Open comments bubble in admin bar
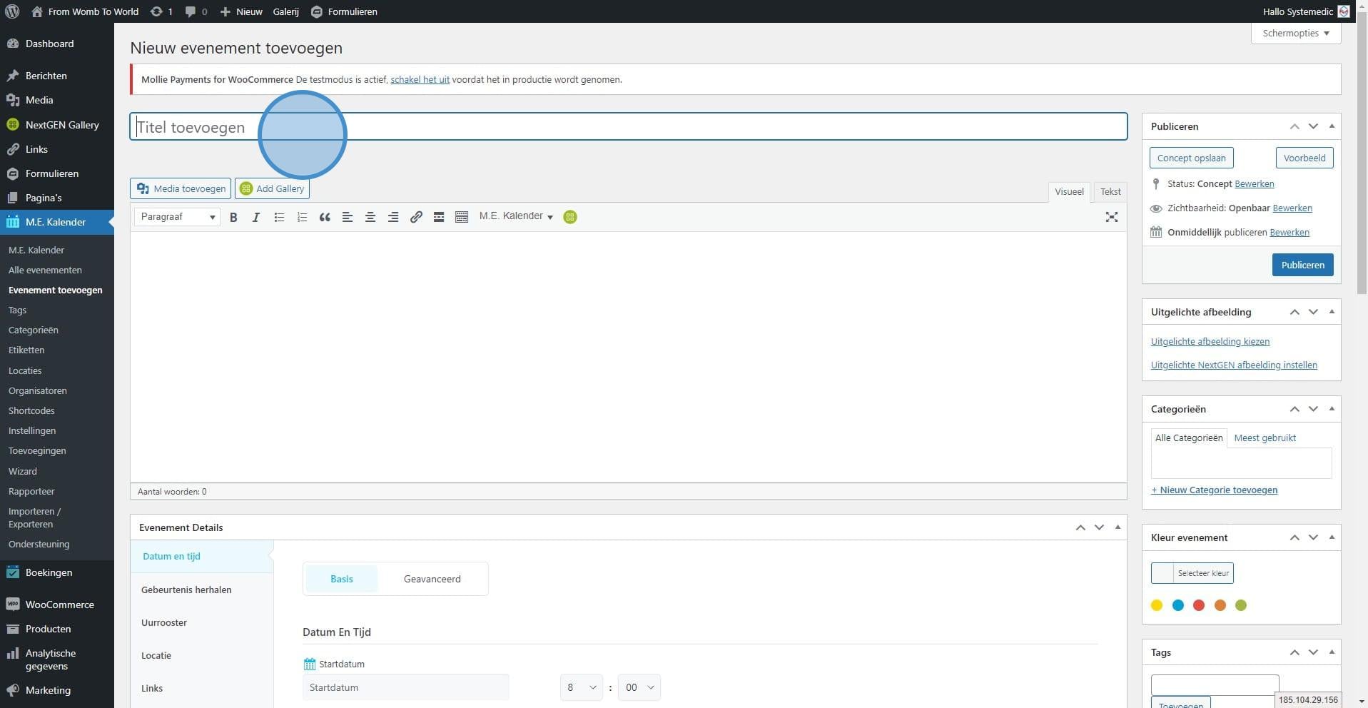This screenshot has width=1368, height=708. pyautogui.click(x=196, y=11)
